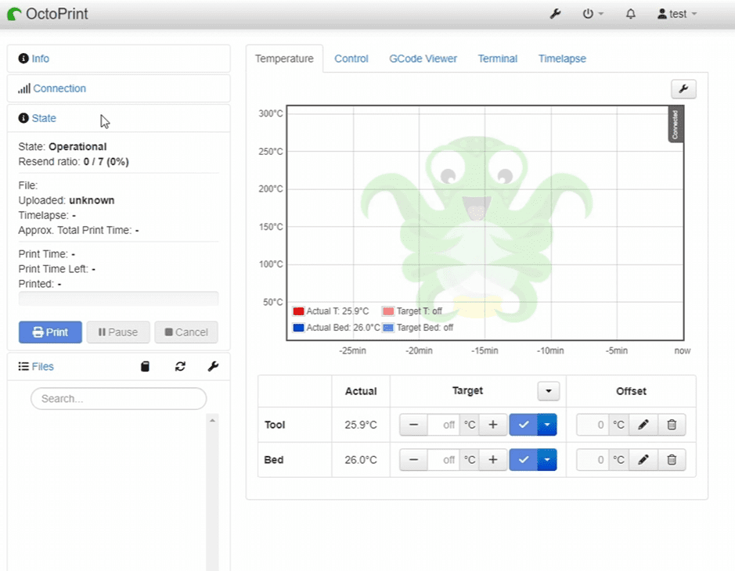Open the system power dropdown menu

tap(593, 14)
